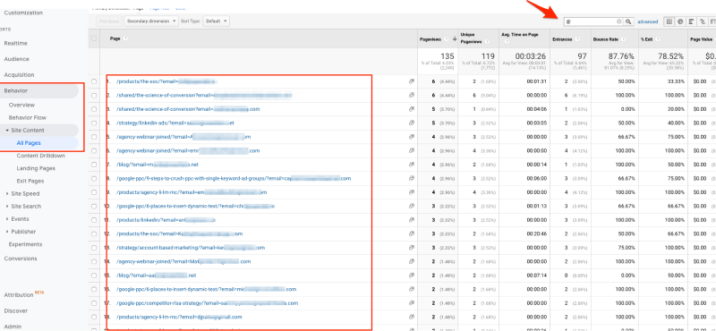Click the magnifier search button in table filter
The width and height of the screenshot is (716, 331).
tap(628, 21)
